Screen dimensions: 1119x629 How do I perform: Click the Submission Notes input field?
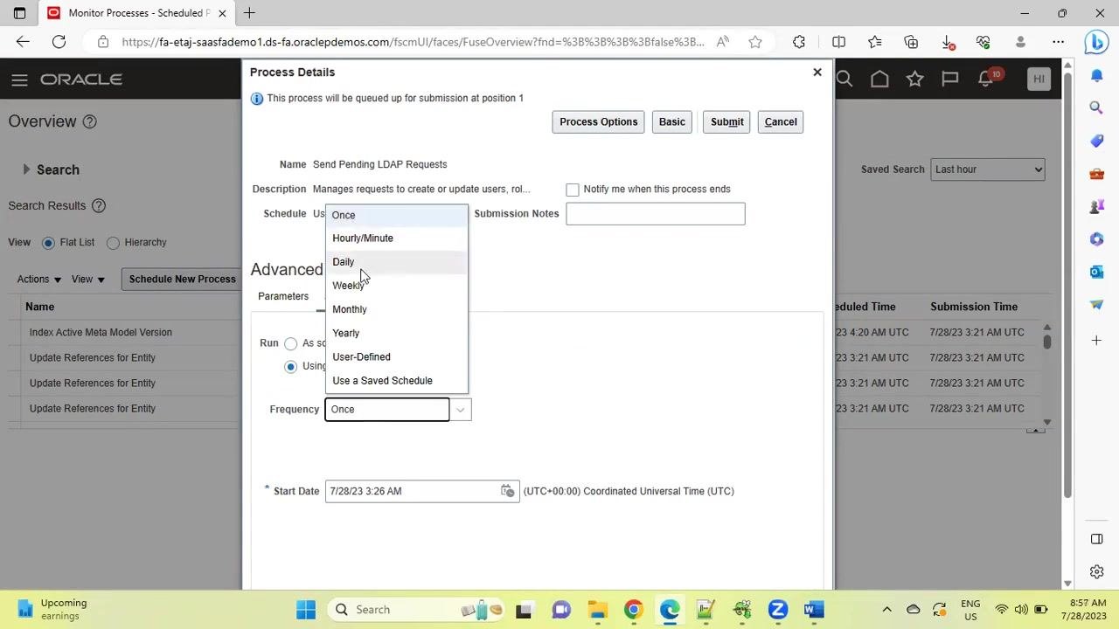[x=656, y=214]
